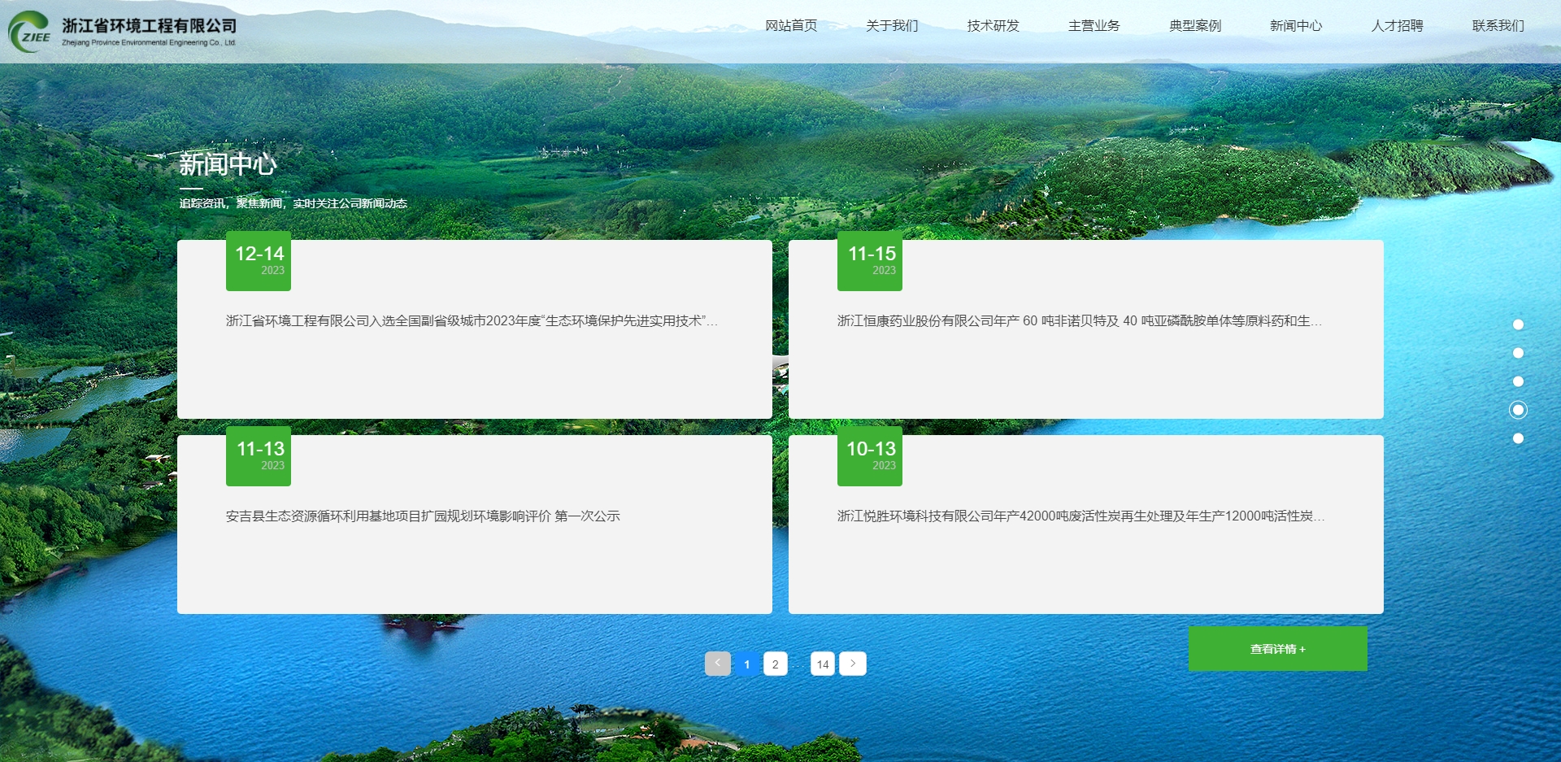Open the 12-14 news about 生态环境保护先进实用技术
Image resolution: width=1561 pixels, height=762 pixels.
pyautogui.click(x=472, y=321)
